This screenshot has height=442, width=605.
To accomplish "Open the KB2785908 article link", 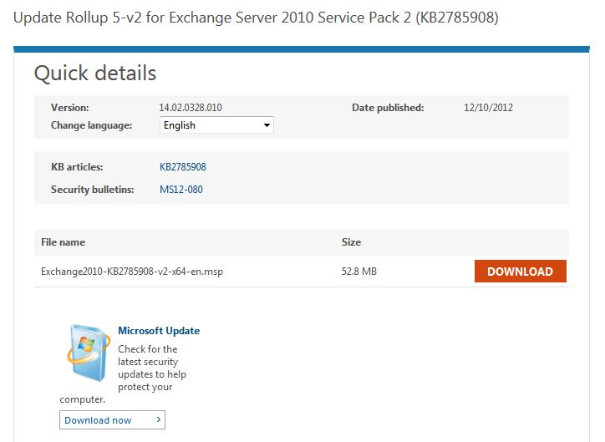I will coord(183,167).
